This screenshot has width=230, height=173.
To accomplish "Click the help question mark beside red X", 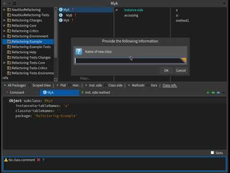I will [x=43, y=160].
